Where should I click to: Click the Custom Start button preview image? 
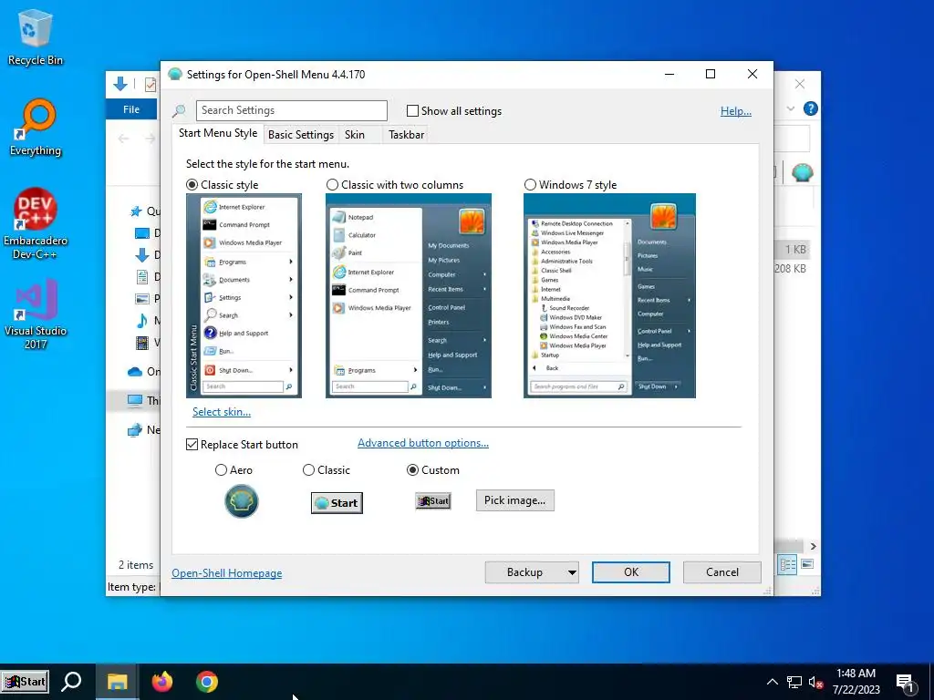coord(433,501)
